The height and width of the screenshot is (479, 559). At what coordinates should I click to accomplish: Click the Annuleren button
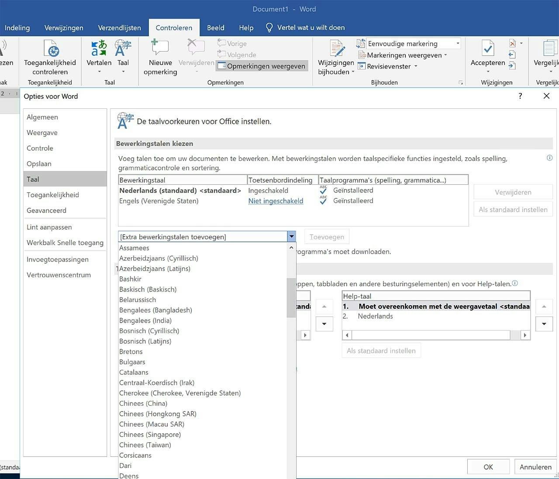tap(535, 467)
